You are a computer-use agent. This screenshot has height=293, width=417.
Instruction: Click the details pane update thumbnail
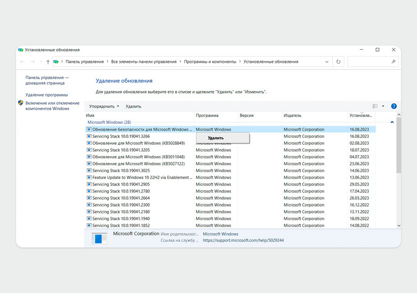pos(99,238)
